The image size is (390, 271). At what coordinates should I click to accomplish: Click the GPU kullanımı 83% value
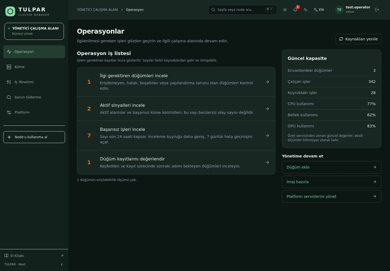click(371, 126)
